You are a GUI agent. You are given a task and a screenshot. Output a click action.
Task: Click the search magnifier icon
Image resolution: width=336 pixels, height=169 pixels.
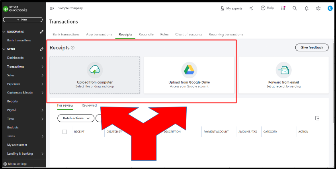click(295, 8)
